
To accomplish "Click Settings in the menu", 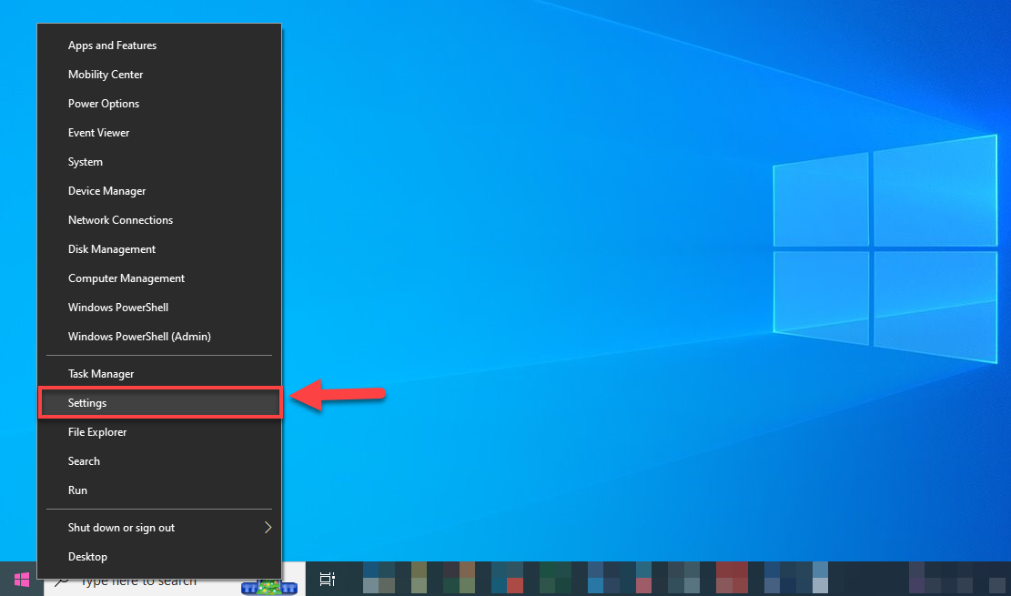I will coord(159,402).
